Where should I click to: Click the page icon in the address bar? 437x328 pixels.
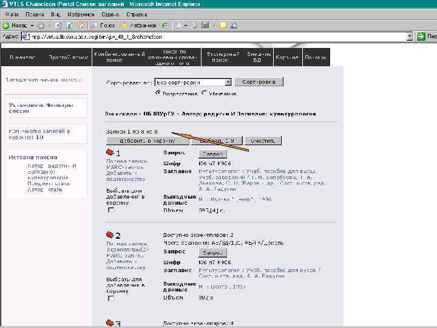25,36
